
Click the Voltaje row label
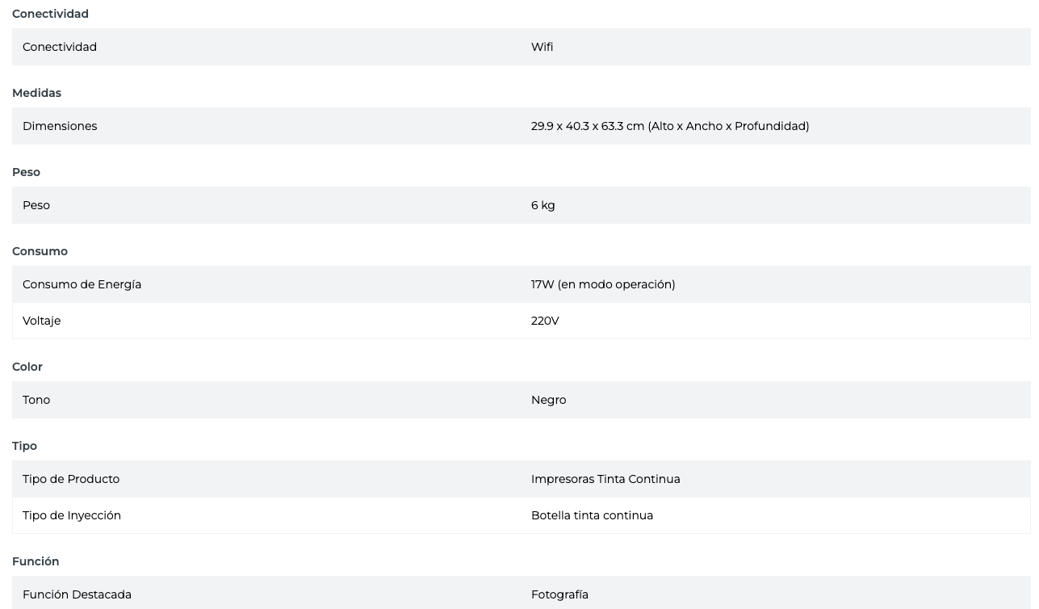[x=41, y=321]
